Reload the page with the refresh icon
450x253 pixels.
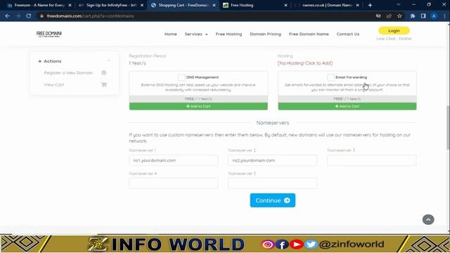28,16
